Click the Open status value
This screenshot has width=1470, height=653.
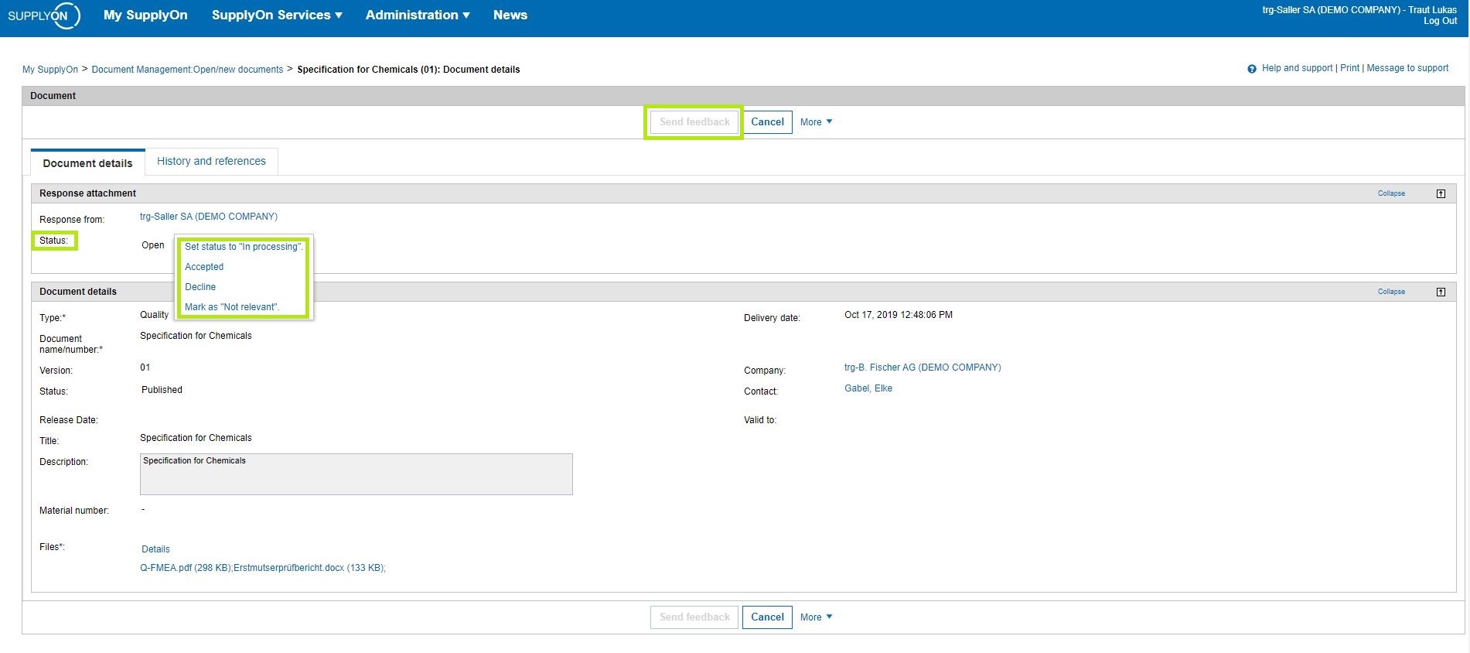(x=153, y=245)
